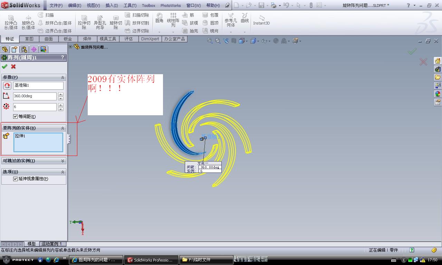Open the Hole Wizard (异型孔向导)
Image resolution: width=442 pixels, height=265 pixels.
point(100,22)
